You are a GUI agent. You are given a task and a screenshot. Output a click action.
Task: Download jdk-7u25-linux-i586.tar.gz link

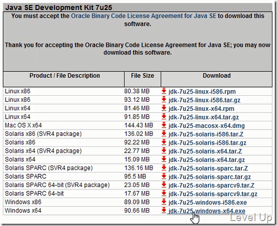click(204, 100)
